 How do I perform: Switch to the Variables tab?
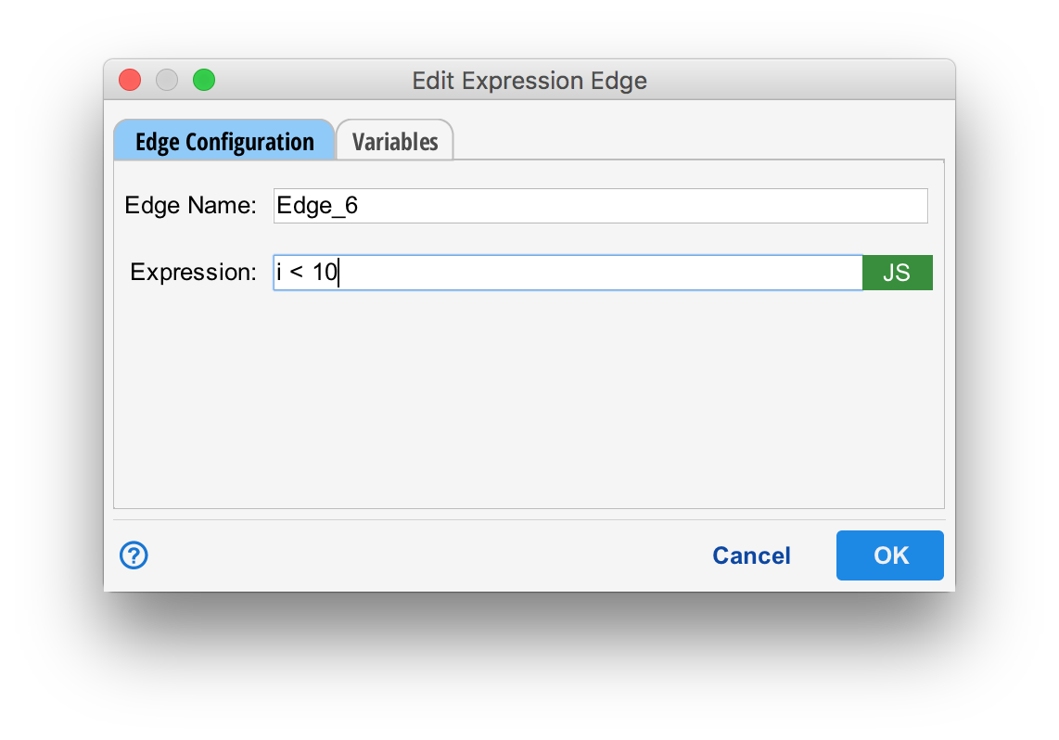[x=394, y=141]
